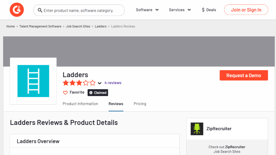Click the Request a Demo button

244,75
